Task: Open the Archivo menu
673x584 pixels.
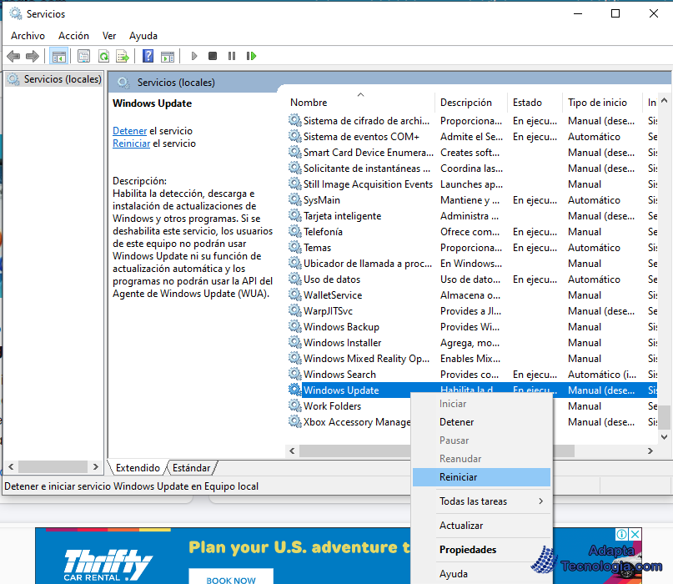Action: [x=28, y=36]
